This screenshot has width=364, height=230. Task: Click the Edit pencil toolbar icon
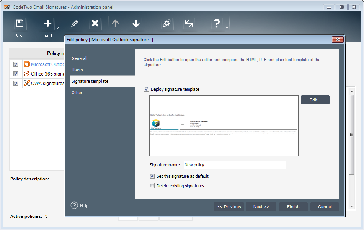(x=74, y=23)
